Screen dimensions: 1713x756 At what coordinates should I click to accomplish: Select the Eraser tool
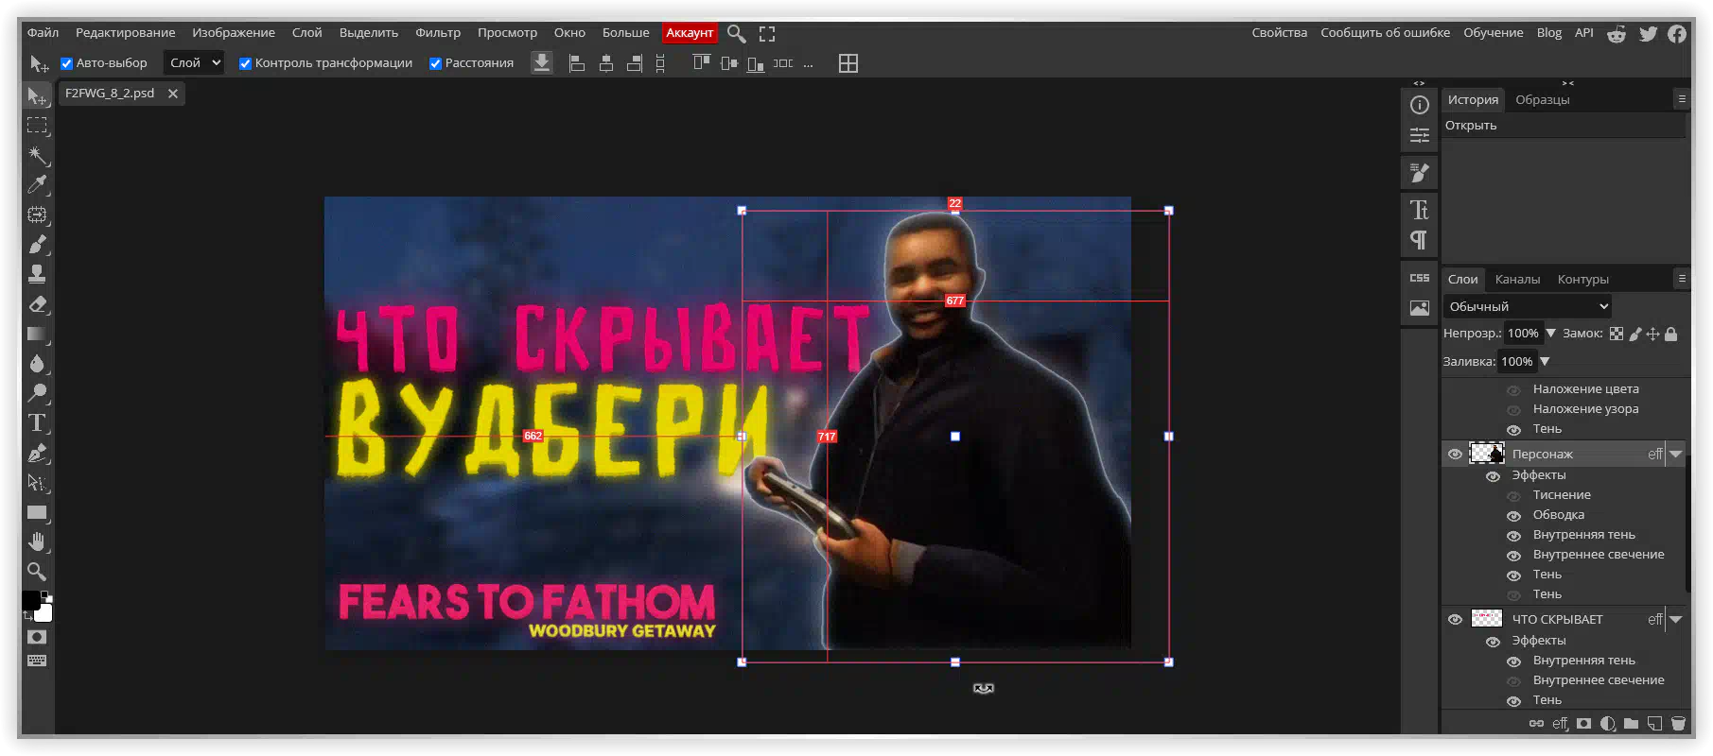pos(38,304)
